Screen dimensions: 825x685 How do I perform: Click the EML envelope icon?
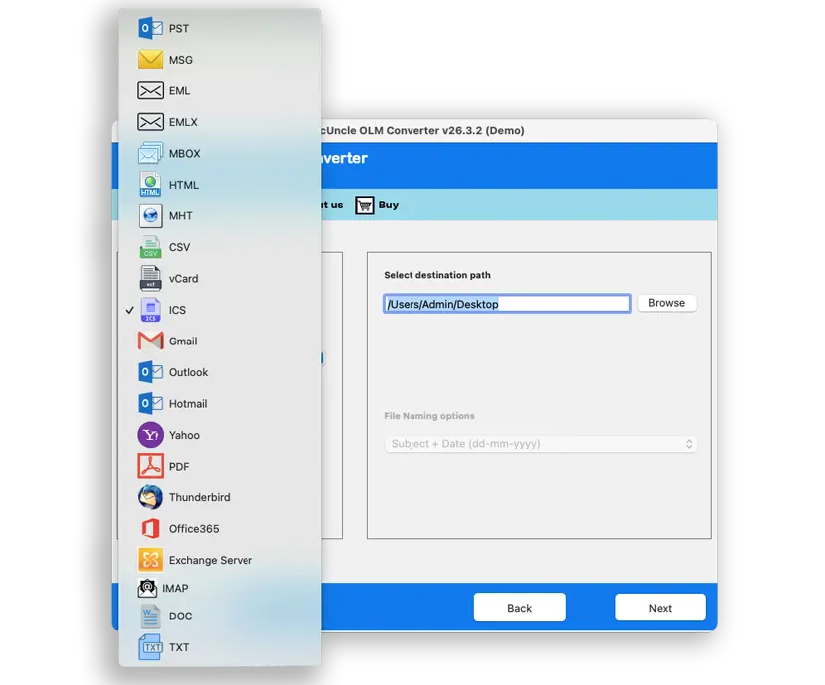pyautogui.click(x=150, y=91)
